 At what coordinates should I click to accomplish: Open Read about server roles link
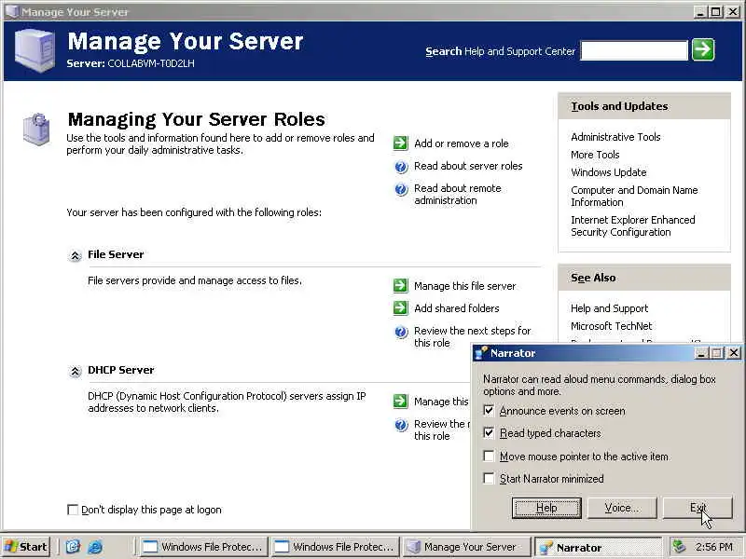468,166
